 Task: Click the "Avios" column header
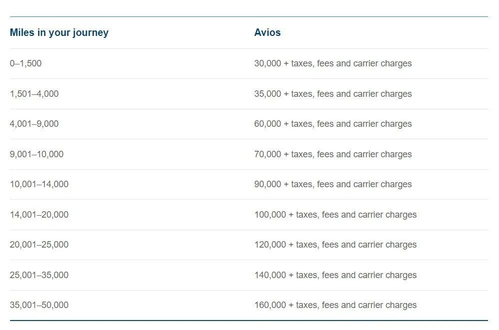(x=267, y=33)
